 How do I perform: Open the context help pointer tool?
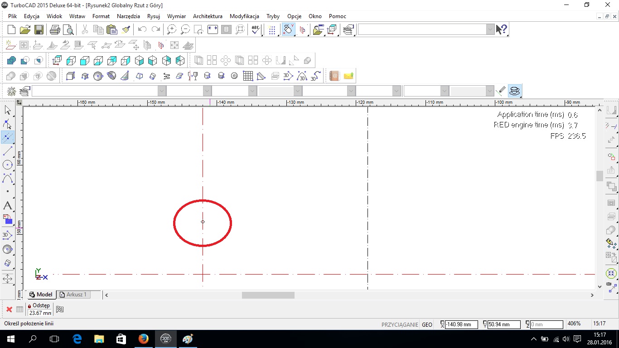tap(502, 30)
